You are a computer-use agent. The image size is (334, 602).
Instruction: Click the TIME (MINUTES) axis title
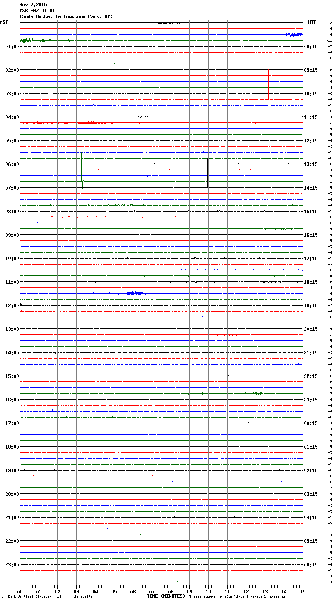166,596
